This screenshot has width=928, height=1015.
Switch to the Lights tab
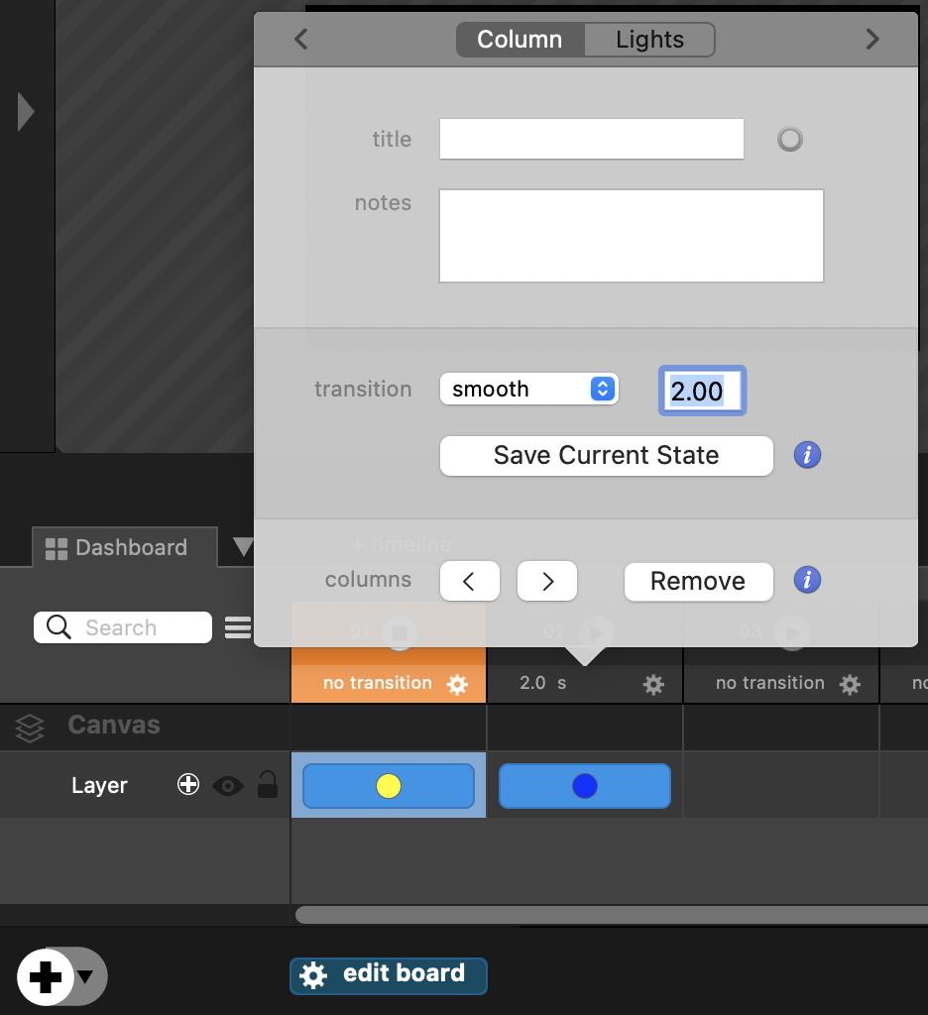click(649, 40)
